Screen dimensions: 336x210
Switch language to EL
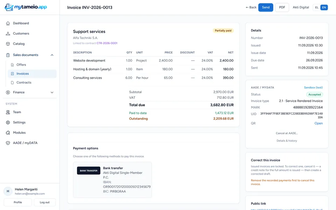click(x=317, y=7)
